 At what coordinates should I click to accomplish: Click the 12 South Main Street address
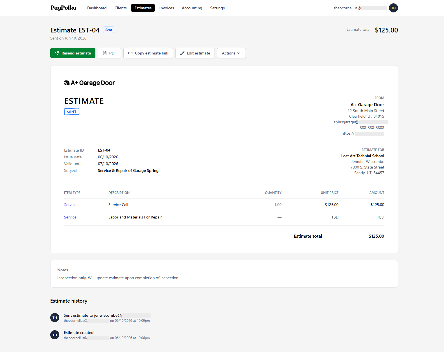click(x=366, y=111)
